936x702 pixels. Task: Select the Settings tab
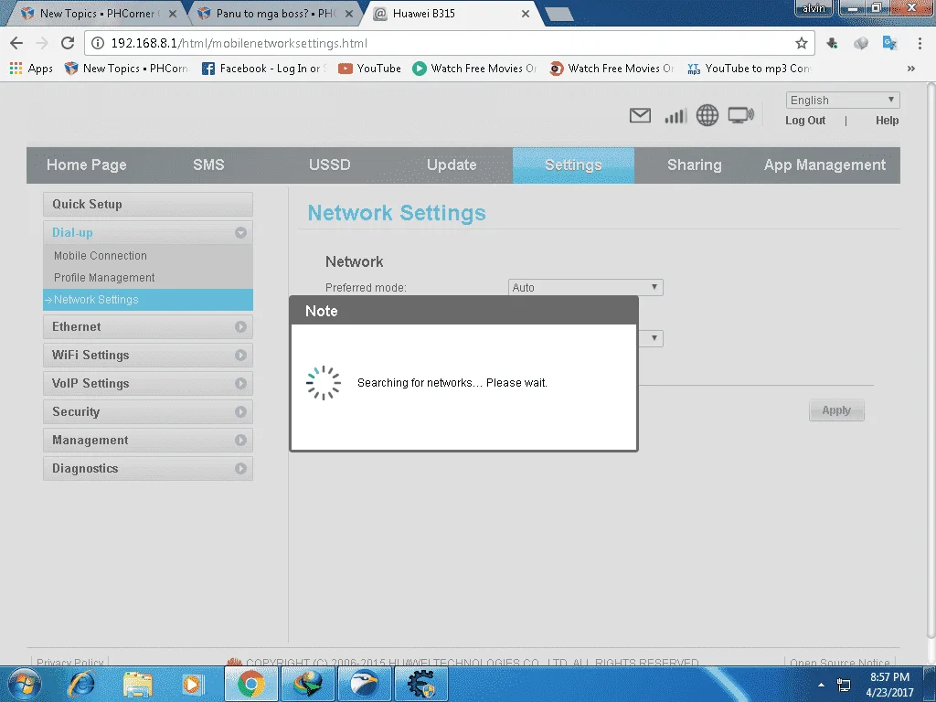[x=573, y=165]
